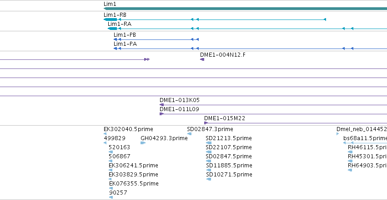Click the EK303829.5prime arrow glyph

tap(110, 179)
